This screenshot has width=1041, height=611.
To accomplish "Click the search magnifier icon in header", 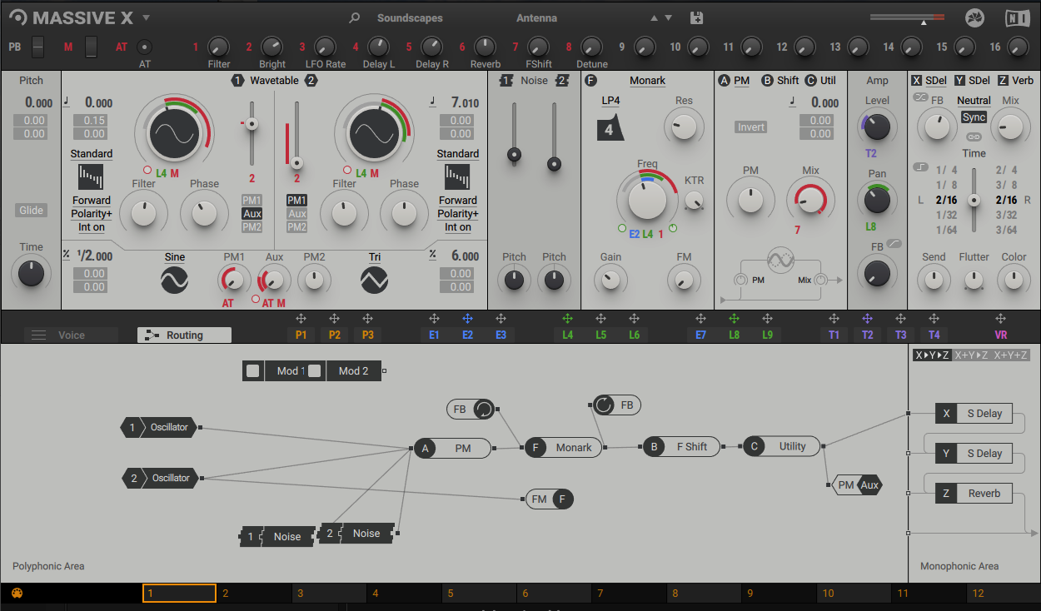I will point(355,18).
